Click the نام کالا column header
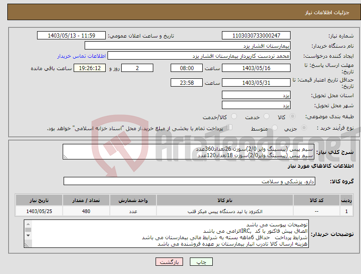The width and height of the screenshot is (361, 274). point(225,200)
